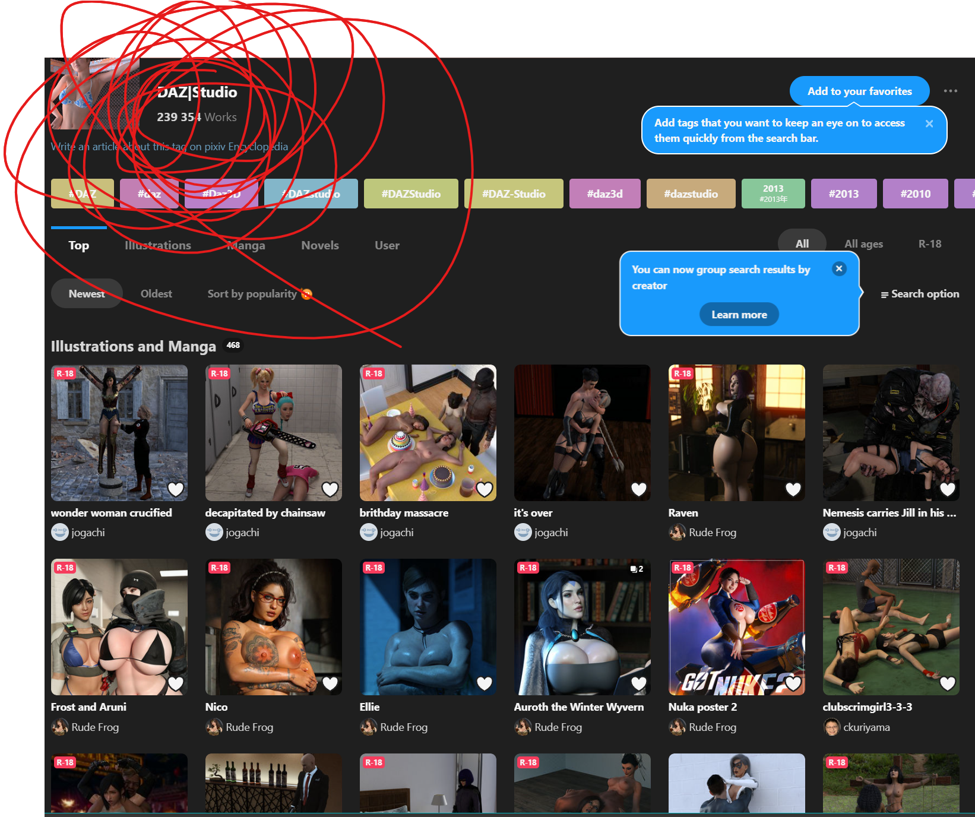Screen dimensions: 975x817
Task: Like the 'decapitated by chainsaw' heart icon
Action: (x=330, y=489)
